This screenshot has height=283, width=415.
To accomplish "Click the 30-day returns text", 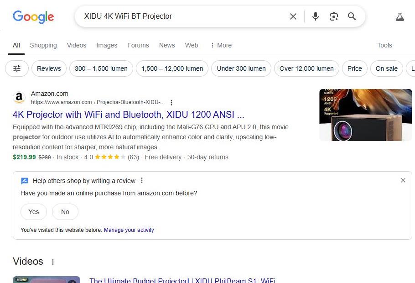I will click(208, 157).
